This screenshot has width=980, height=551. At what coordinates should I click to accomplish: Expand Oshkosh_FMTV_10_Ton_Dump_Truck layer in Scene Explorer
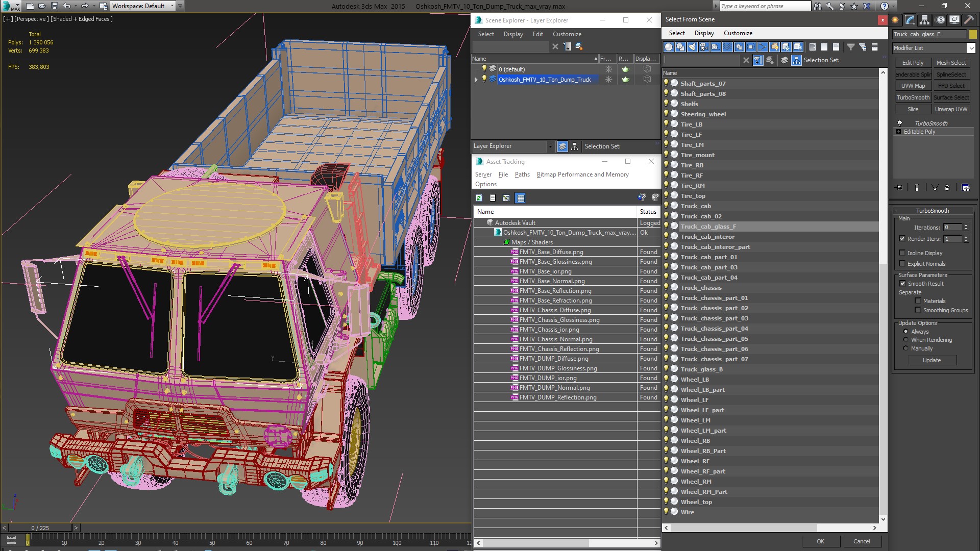tap(476, 80)
